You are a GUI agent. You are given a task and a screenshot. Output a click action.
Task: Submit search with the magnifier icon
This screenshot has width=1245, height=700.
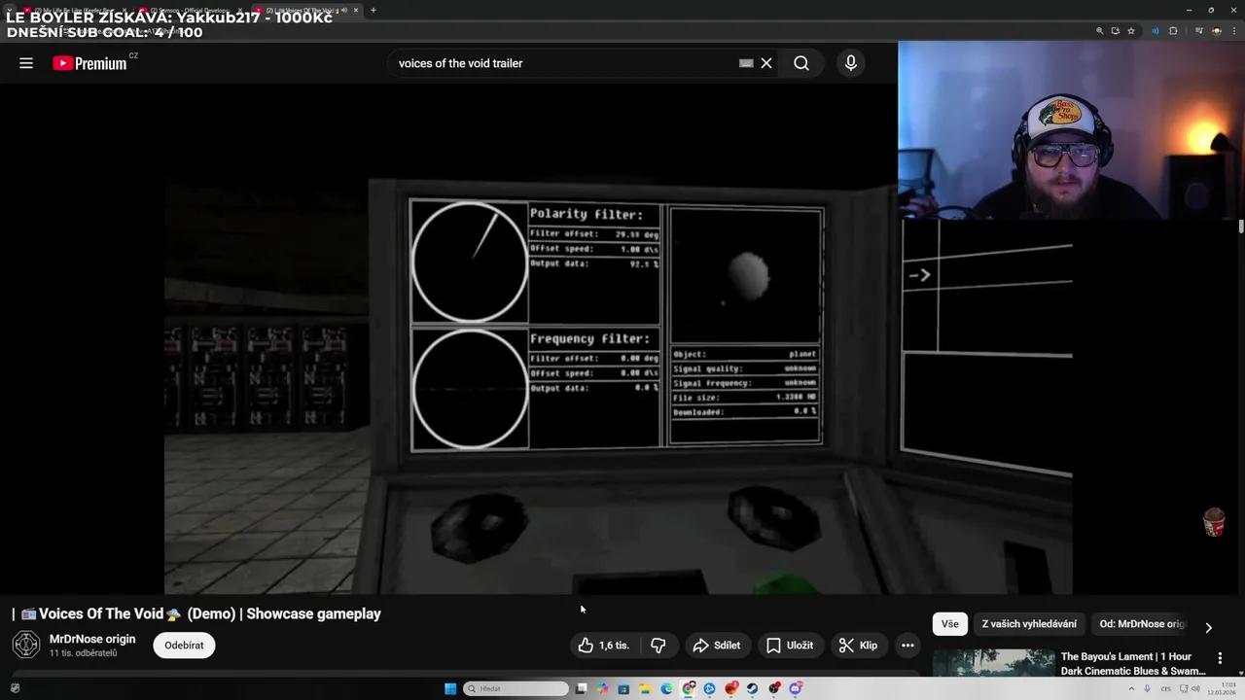[x=801, y=63]
